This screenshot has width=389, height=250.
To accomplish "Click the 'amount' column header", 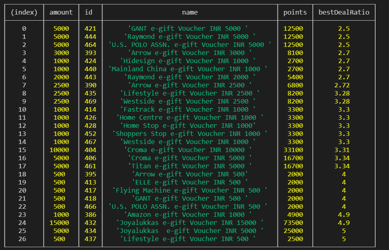I will 61,13.
